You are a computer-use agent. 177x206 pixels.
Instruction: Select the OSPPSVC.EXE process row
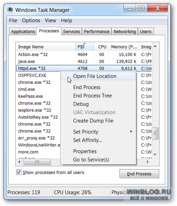[x=38, y=75]
